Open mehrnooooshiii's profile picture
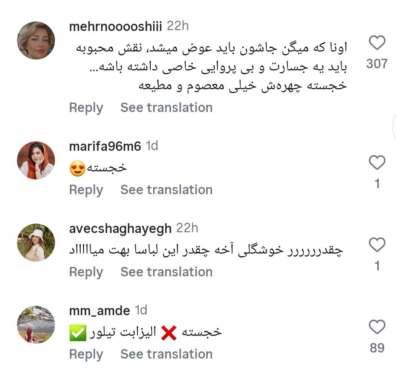 (36, 41)
